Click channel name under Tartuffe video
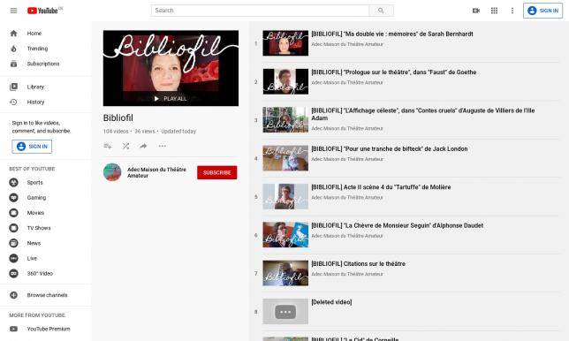 click(x=347, y=198)
